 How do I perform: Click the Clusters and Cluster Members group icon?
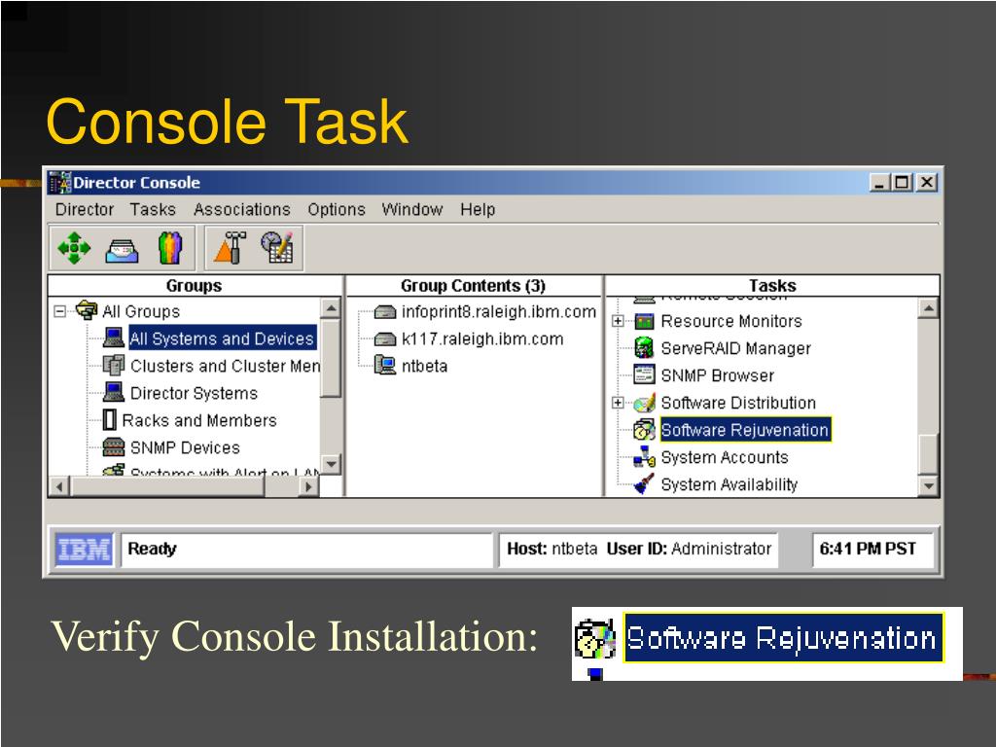114,366
